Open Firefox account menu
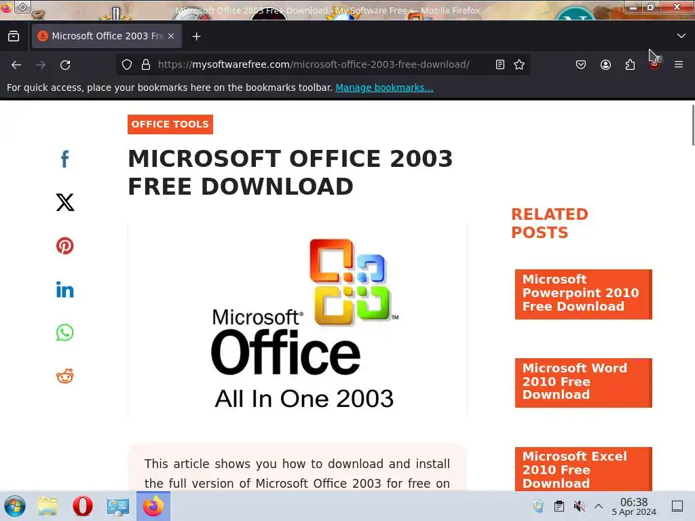This screenshot has width=695, height=521. (605, 64)
